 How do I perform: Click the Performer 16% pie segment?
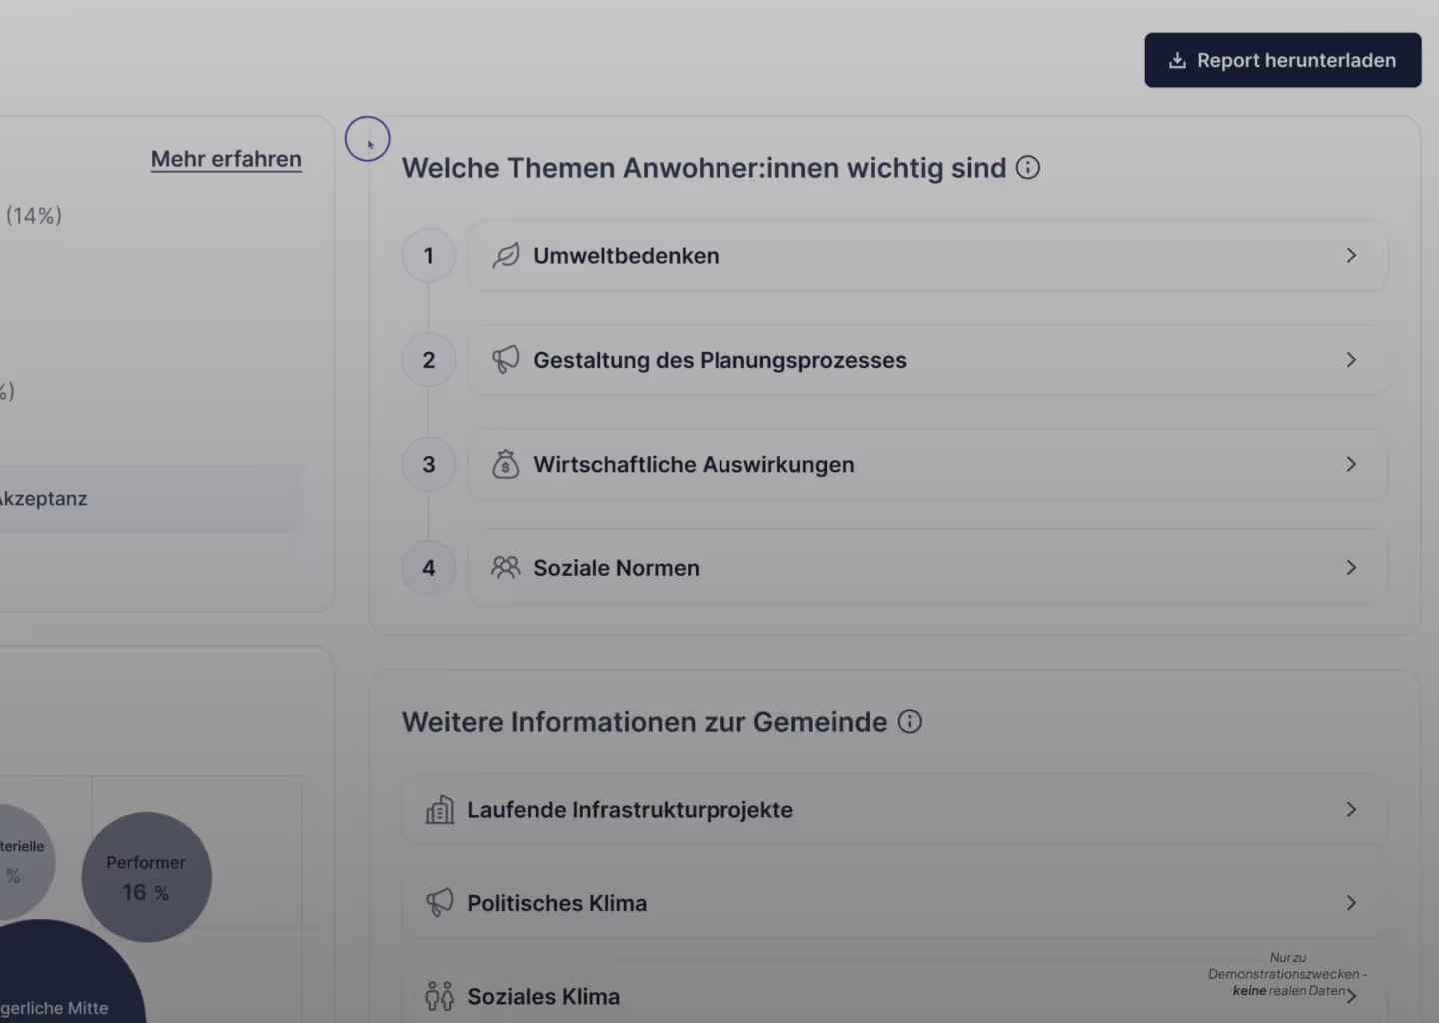pos(146,876)
